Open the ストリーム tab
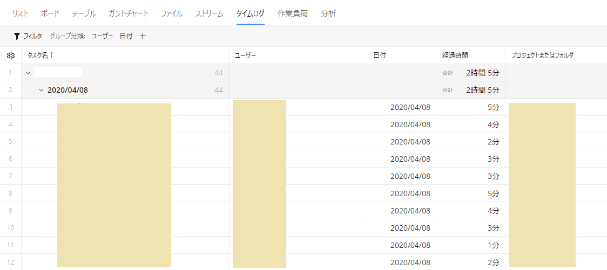 click(x=209, y=13)
